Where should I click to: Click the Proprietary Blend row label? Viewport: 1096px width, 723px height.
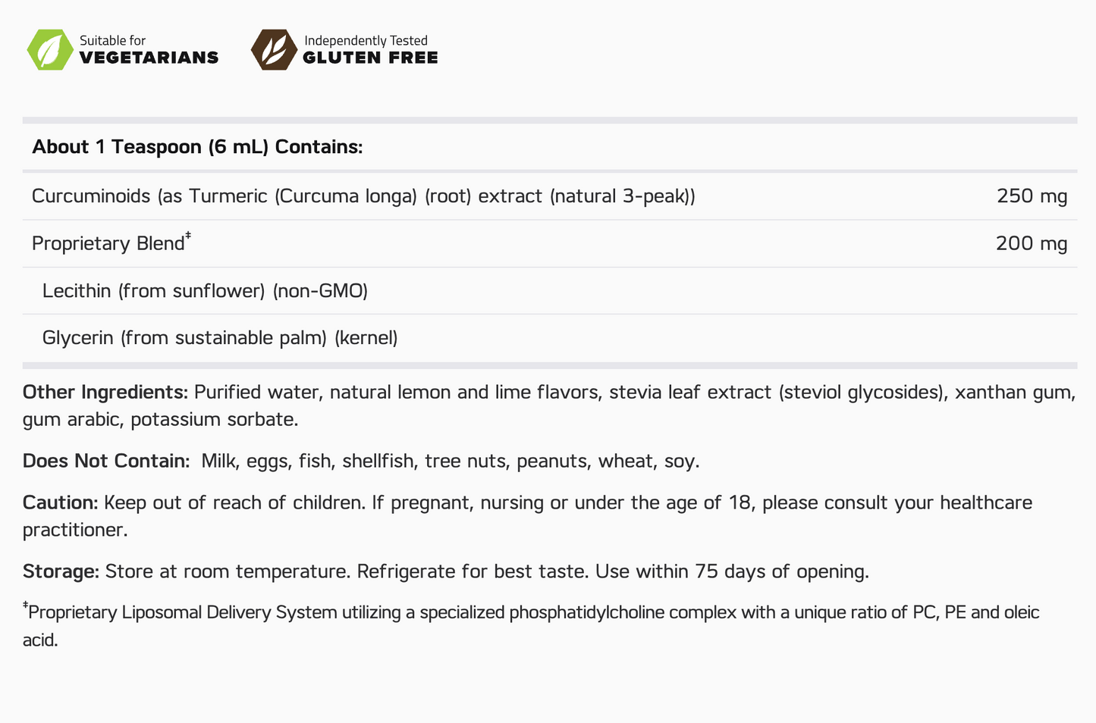108,244
